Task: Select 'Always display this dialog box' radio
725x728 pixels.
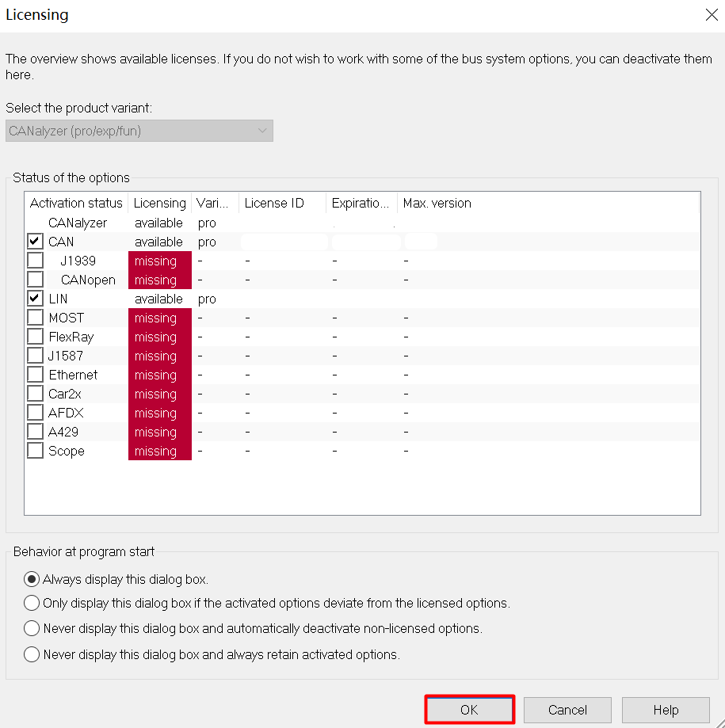Action: [32, 579]
